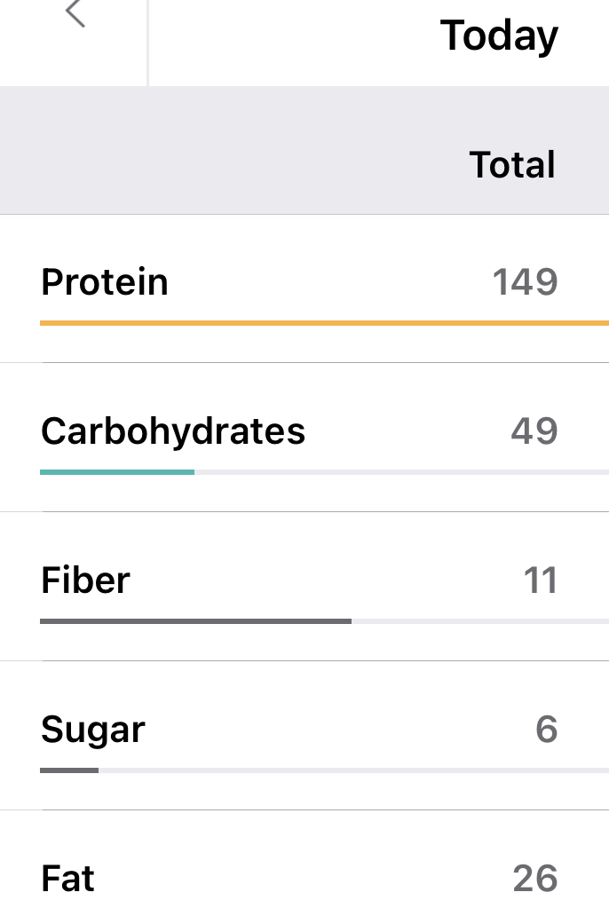
Task: Tap the Today date heading
Action: (499, 36)
